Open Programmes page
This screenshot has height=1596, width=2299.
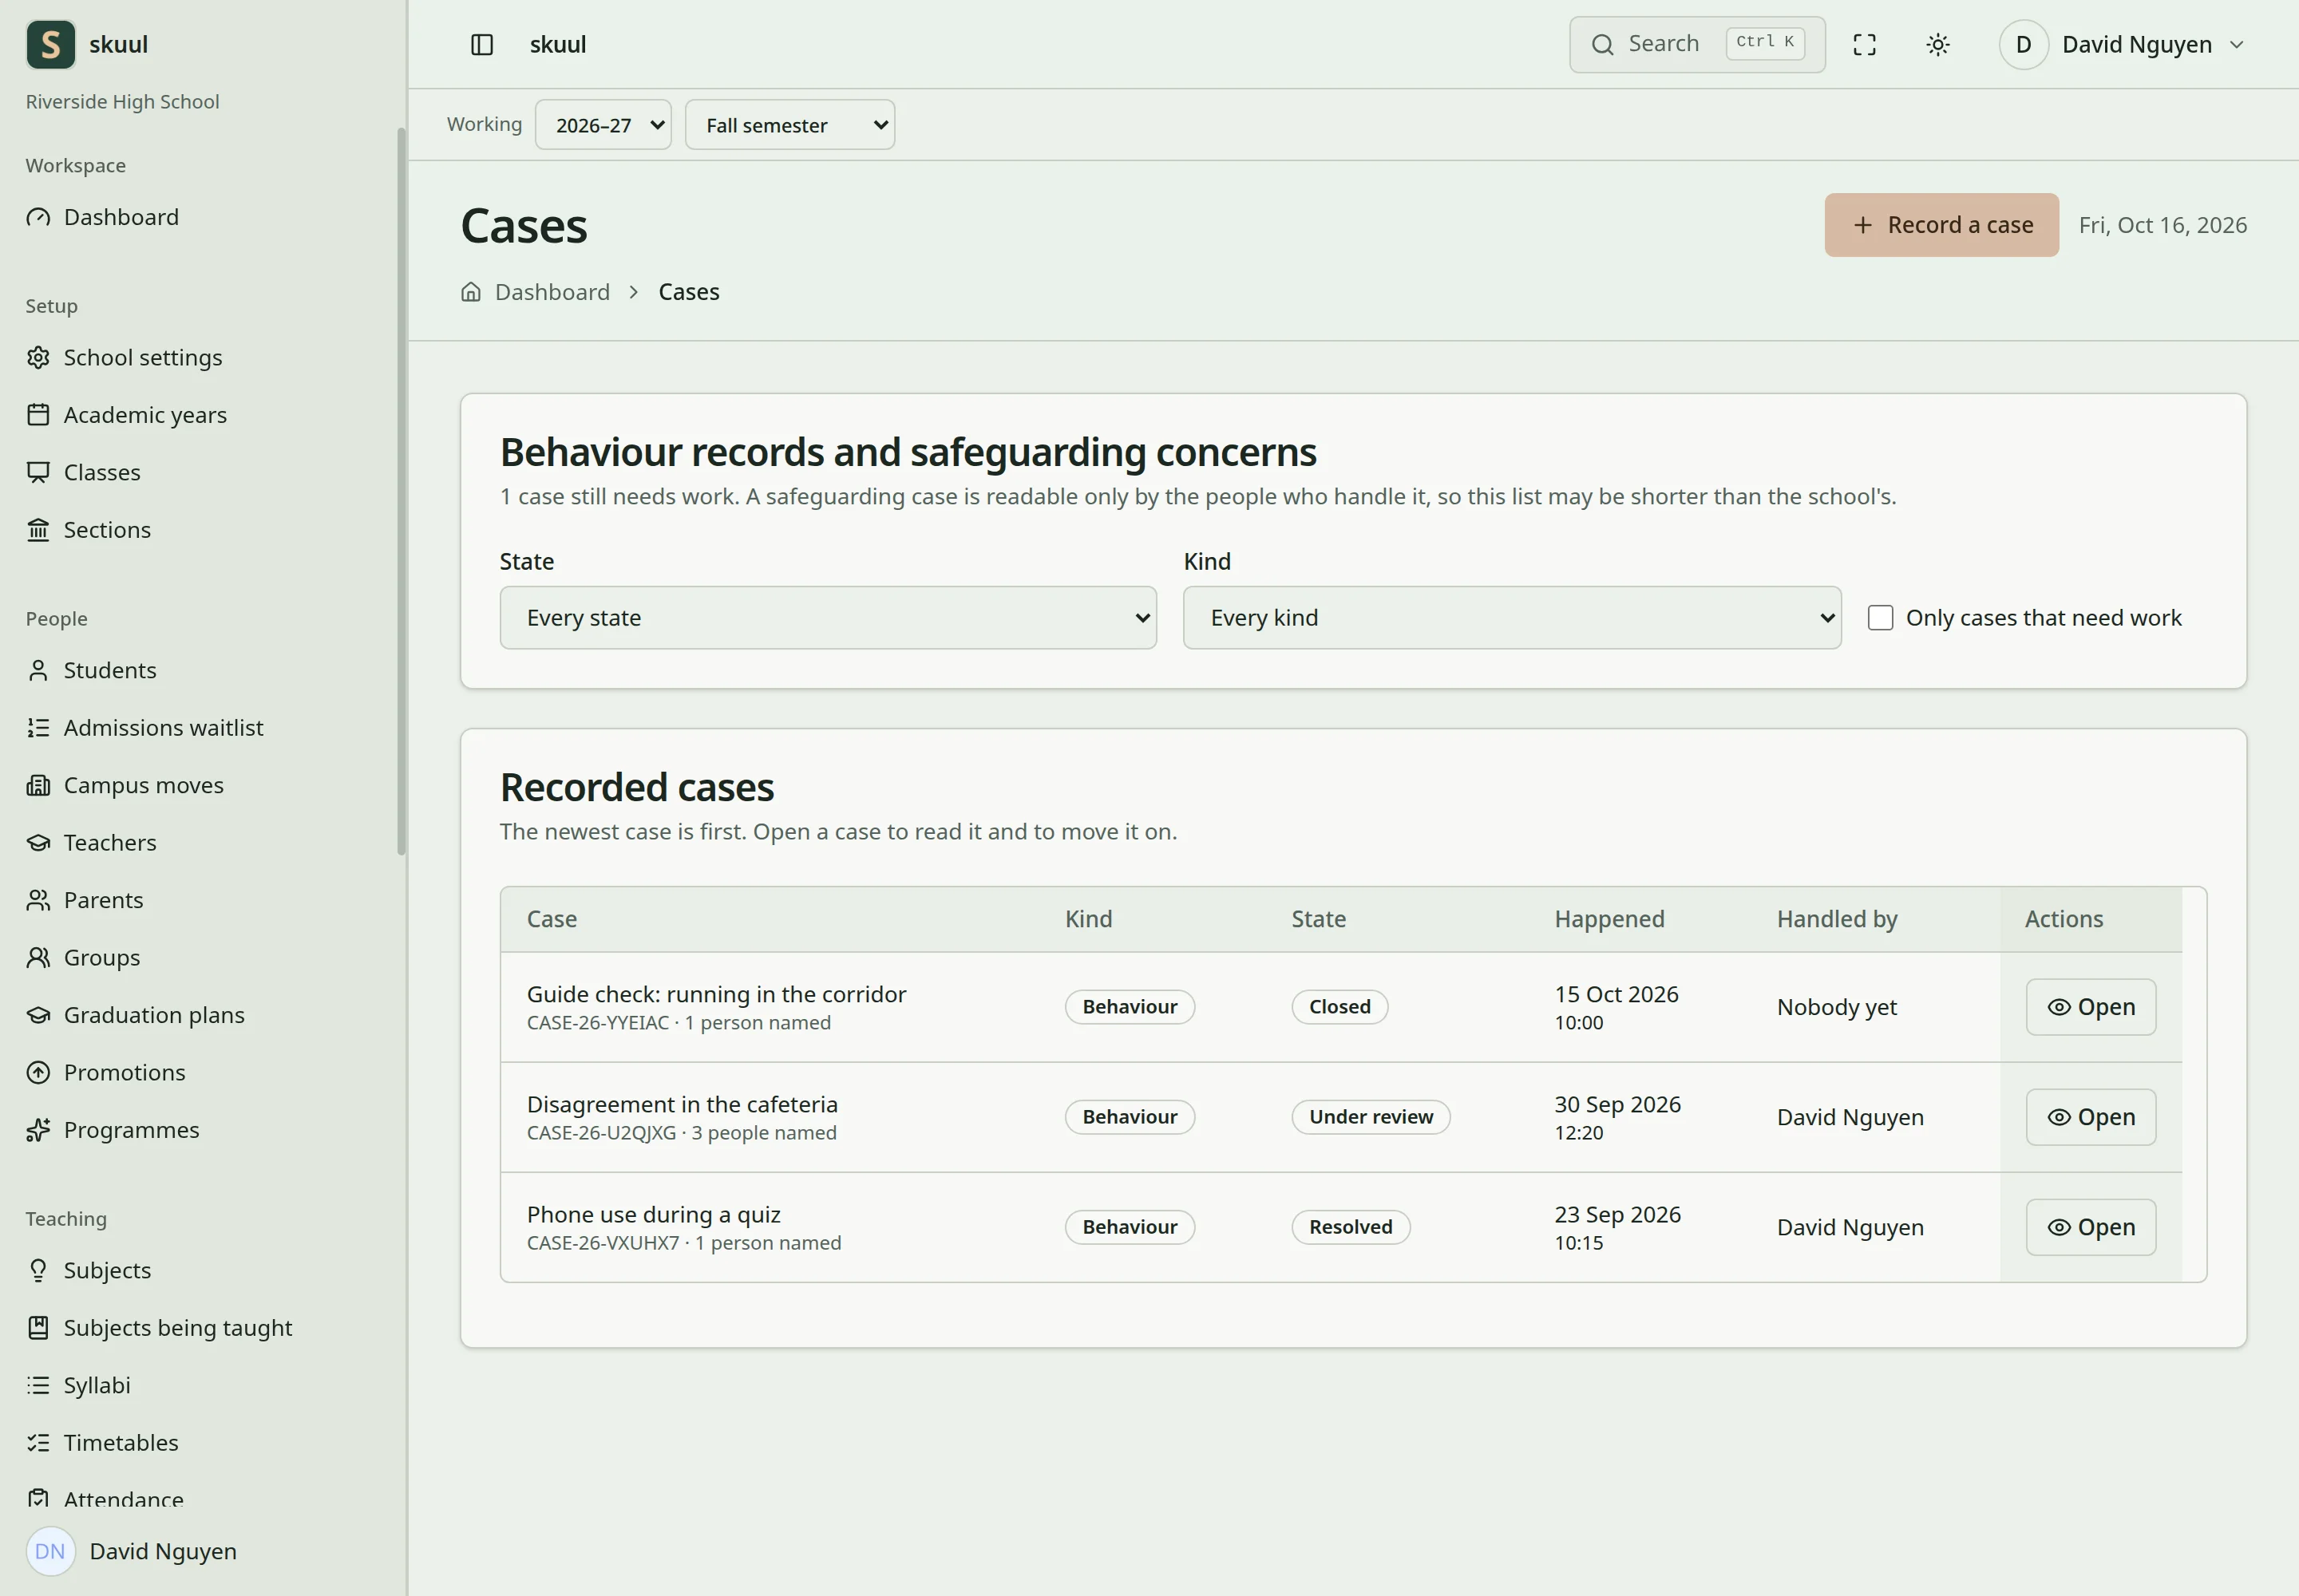click(x=113, y=1130)
